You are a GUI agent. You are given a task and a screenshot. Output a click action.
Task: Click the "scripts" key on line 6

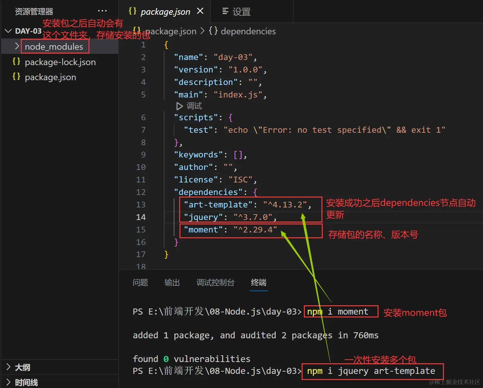coord(196,117)
